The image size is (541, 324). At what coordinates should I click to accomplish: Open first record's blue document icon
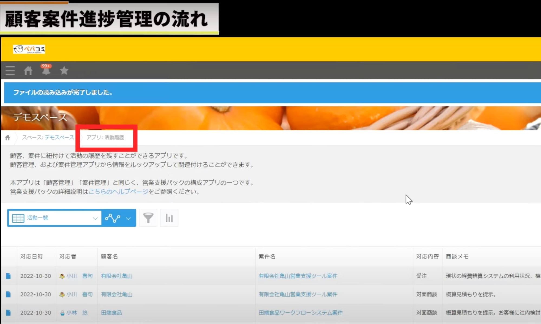click(8, 276)
